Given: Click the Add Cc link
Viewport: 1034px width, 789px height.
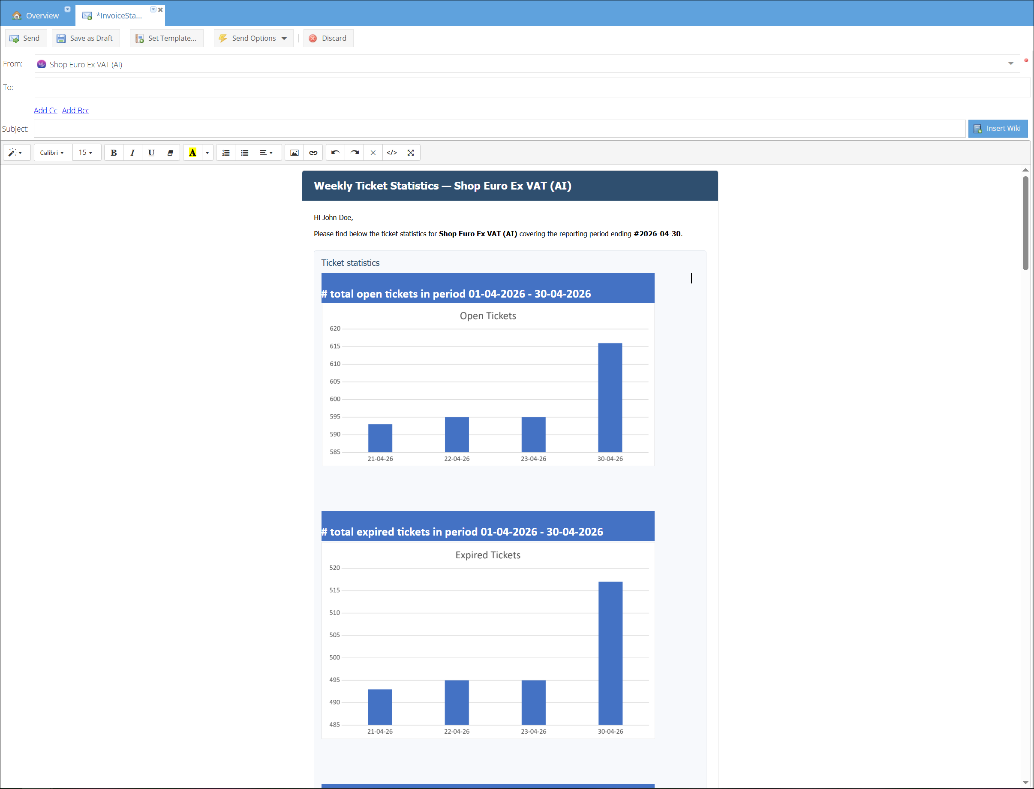Looking at the screenshot, I should point(45,110).
